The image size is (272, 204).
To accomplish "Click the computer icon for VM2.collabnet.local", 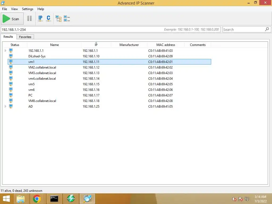I will [x=11, y=67].
